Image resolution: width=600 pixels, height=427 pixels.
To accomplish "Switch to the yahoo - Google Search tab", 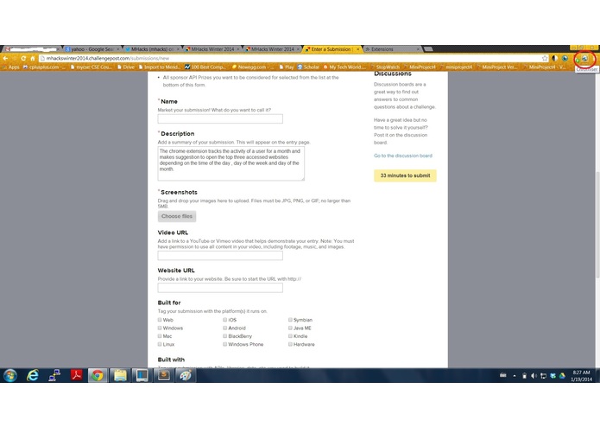I will [92, 49].
